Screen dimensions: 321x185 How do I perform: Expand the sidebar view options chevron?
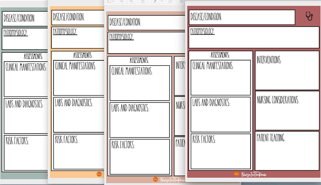[113, 1]
